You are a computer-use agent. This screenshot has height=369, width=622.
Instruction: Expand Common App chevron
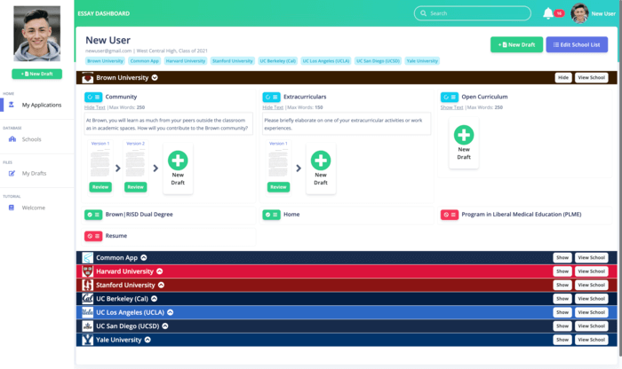coord(144,258)
